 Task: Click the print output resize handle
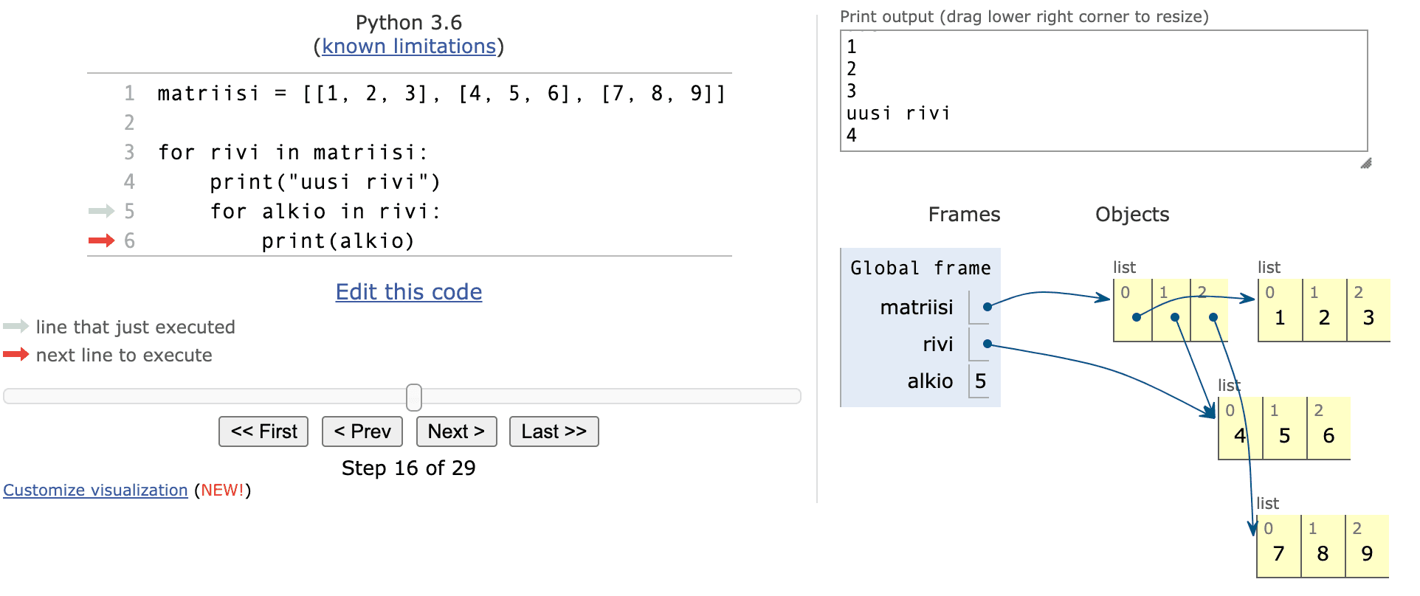[1365, 164]
